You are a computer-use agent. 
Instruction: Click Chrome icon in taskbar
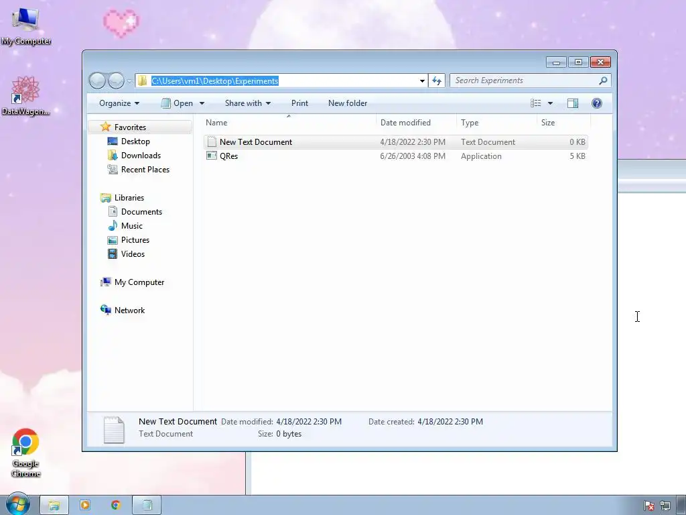pyautogui.click(x=115, y=506)
